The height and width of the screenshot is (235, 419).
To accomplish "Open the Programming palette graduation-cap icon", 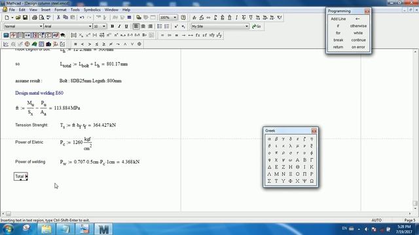I will 63,35.
